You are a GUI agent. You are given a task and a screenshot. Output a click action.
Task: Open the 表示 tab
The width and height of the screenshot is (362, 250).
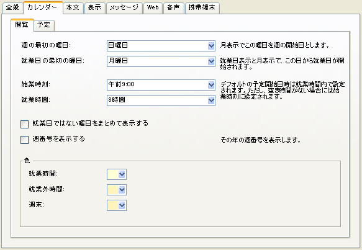[x=94, y=8]
